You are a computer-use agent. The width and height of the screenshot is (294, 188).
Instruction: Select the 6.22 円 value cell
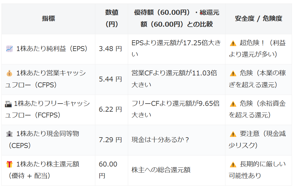point(110,109)
